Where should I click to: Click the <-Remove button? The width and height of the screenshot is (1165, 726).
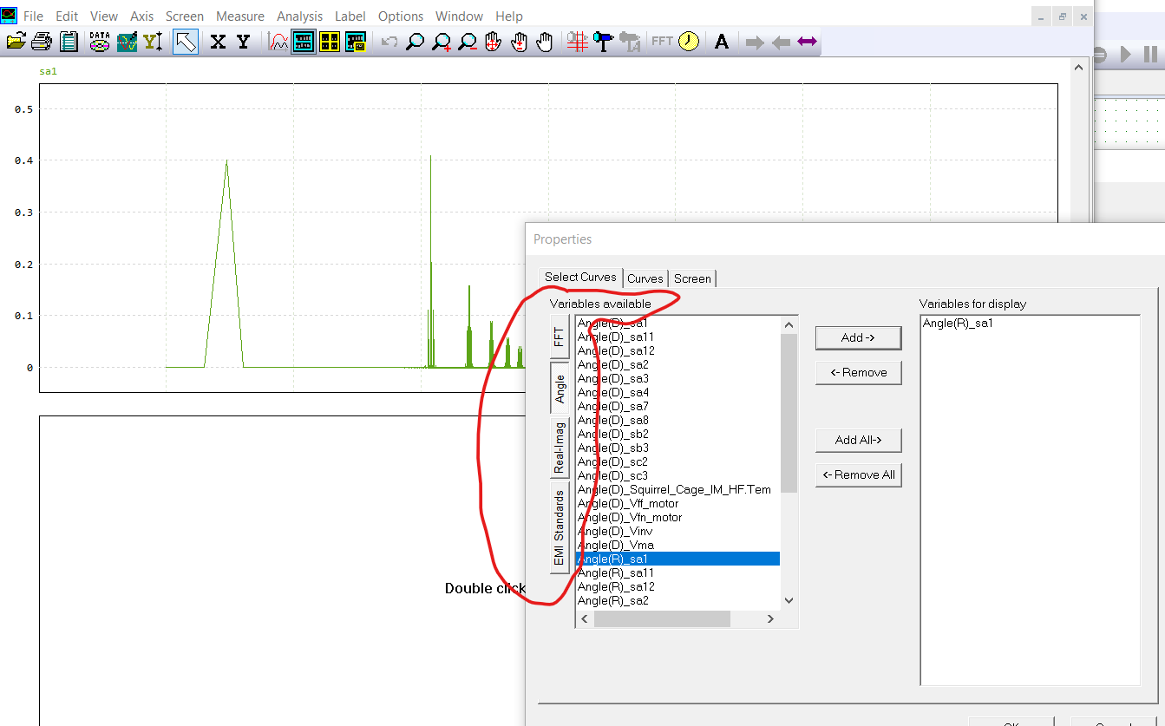point(858,372)
